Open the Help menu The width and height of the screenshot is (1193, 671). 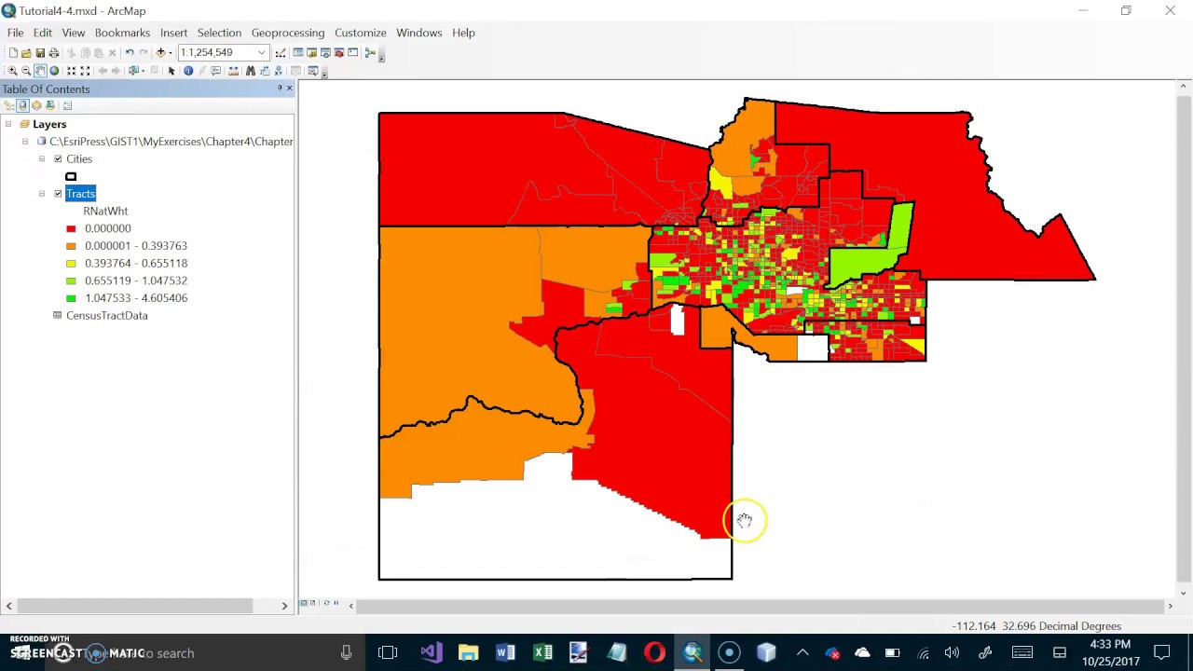463,33
